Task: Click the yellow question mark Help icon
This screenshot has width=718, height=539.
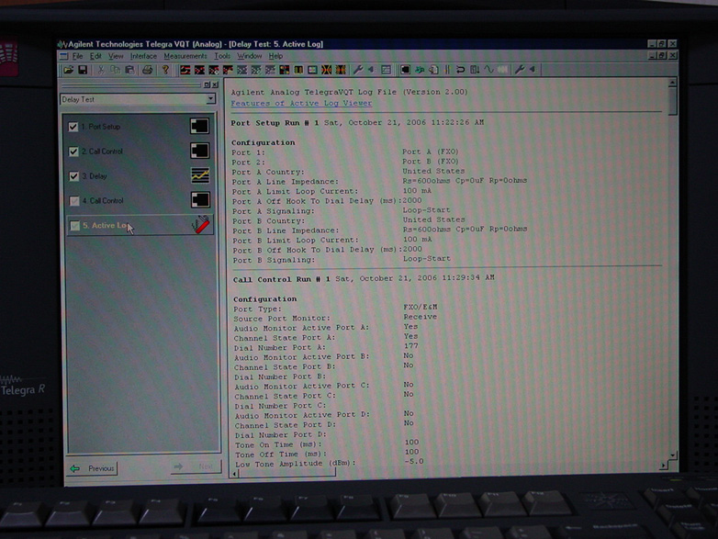Action: point(165,70)
